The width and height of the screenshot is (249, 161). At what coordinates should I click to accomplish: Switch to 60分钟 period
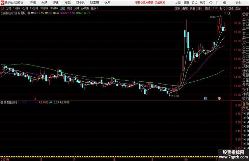(54, 8)
